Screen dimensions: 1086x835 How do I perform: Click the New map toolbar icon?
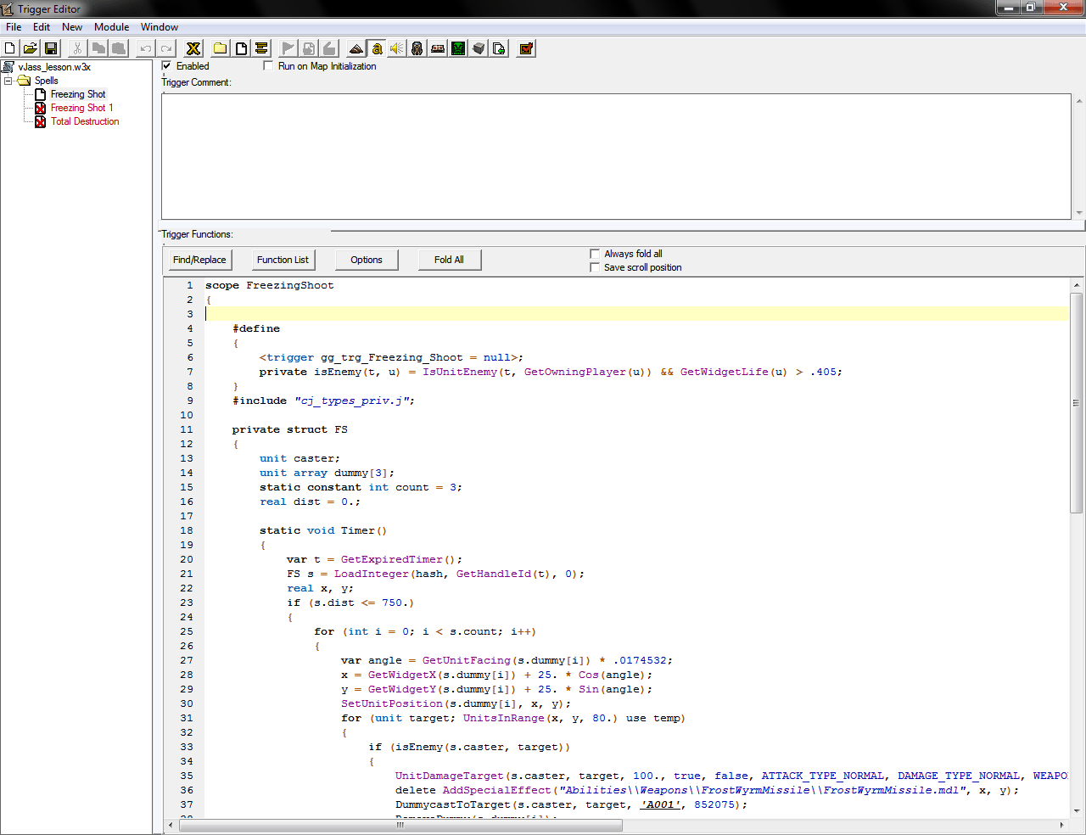point(10,48)
